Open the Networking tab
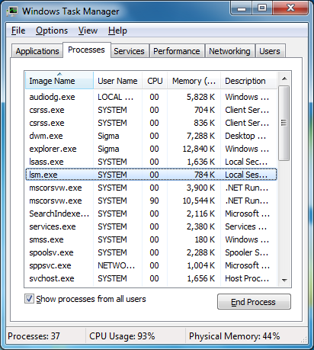Viewport: 314px width, 350px height. tap(229, 51)
